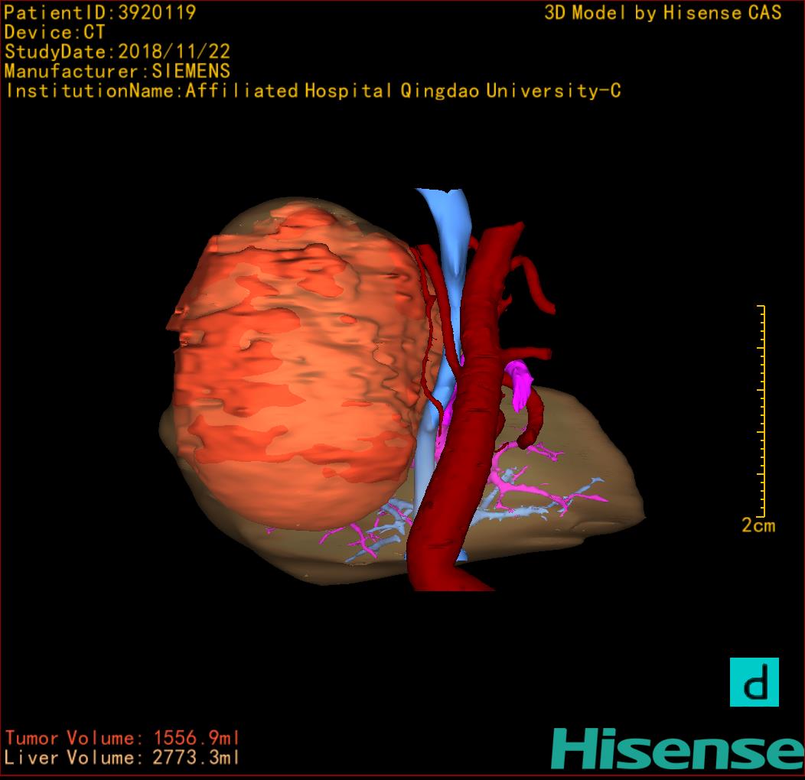Click the InstitutionName text line
The height and width of the screenshot is (780, 805).
pos(312,91)
